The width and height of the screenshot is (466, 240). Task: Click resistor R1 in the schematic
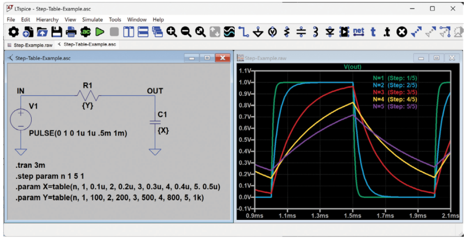[88, 95]
